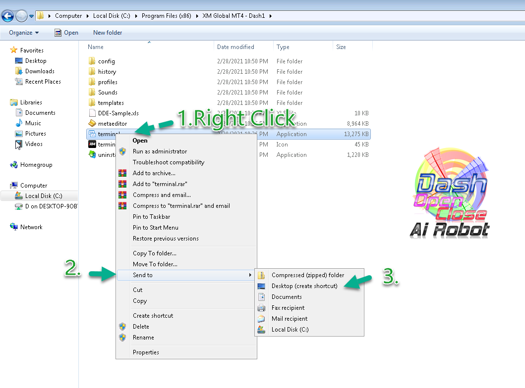Image resolution: width=525 pixels, height=388 pixels.
Task: Select the history folder icon
Action: (x=92, y=71)
